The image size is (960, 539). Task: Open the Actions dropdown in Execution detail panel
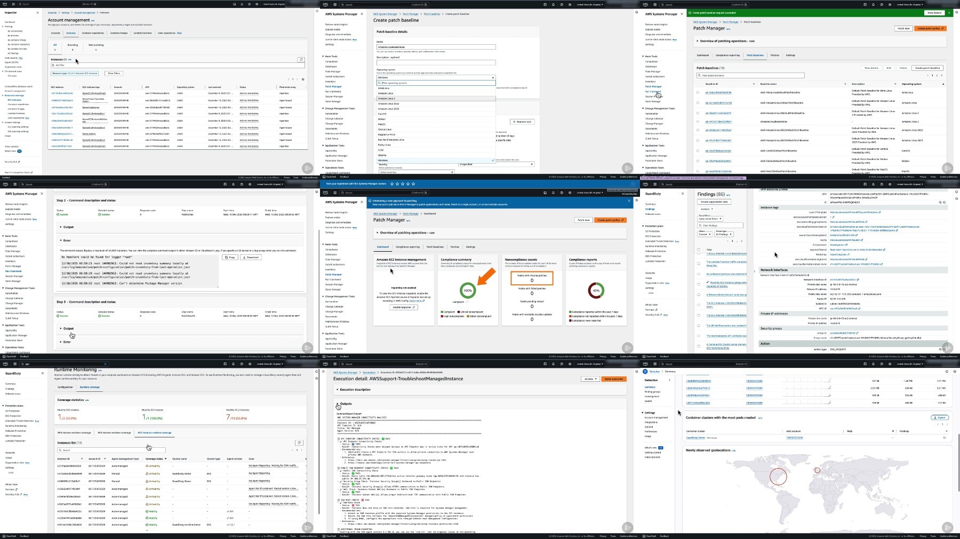[589, 379]
